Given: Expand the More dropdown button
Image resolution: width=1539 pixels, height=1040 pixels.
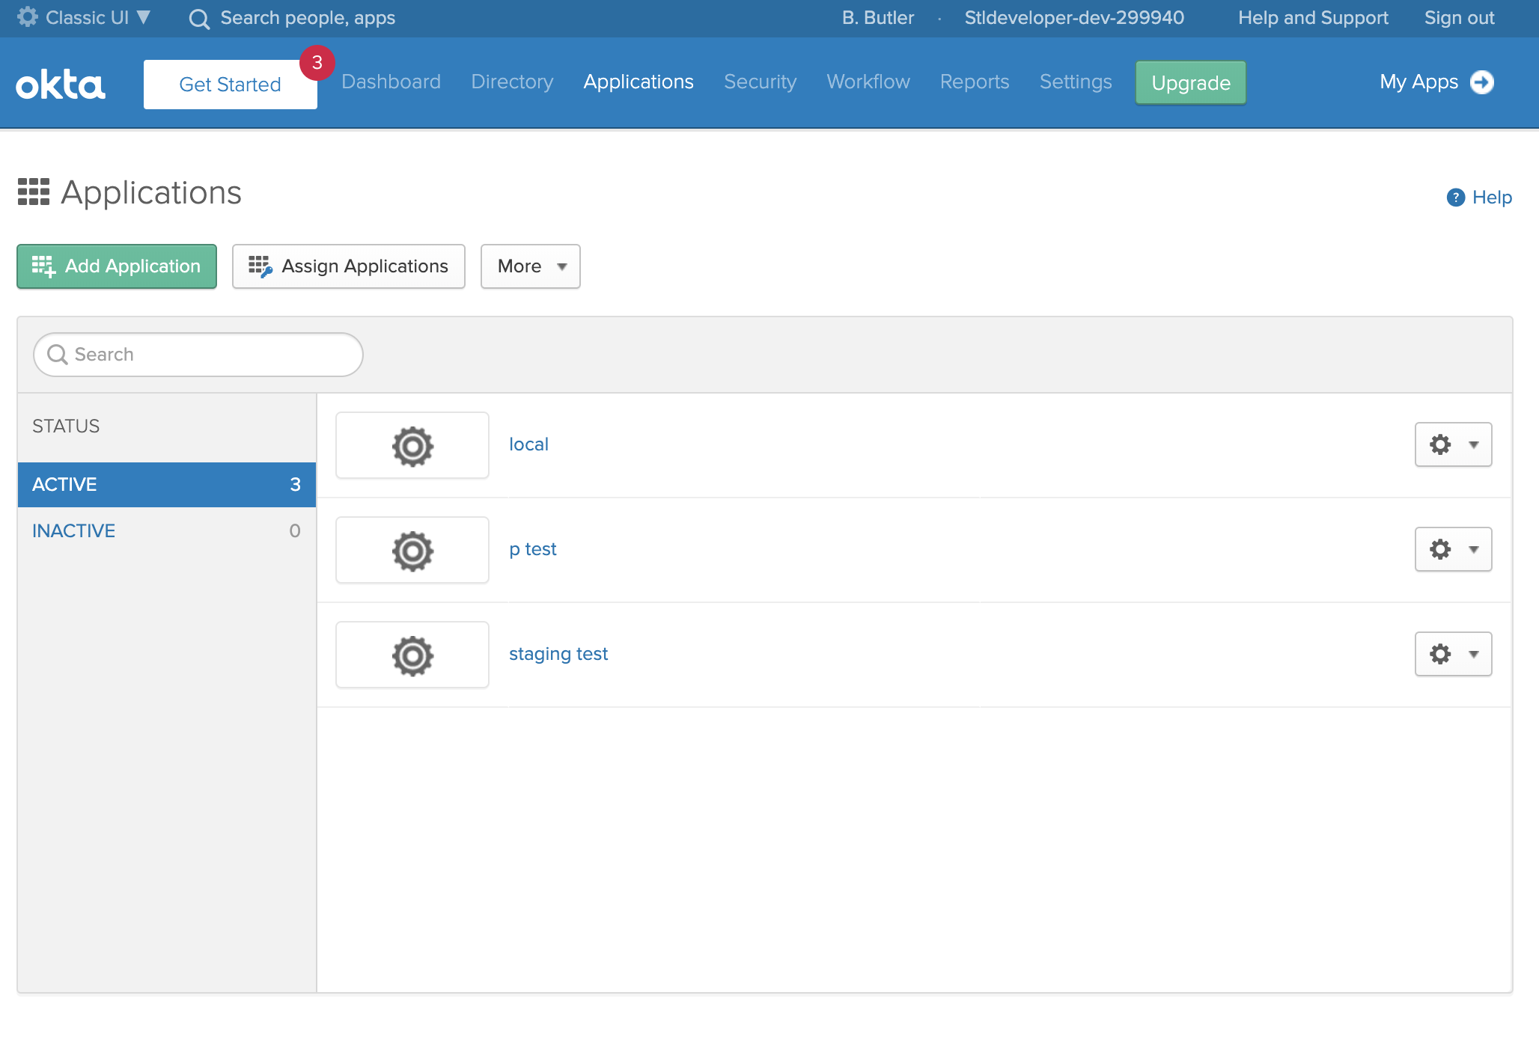Looking at the screenshot, I should [531, 266].
